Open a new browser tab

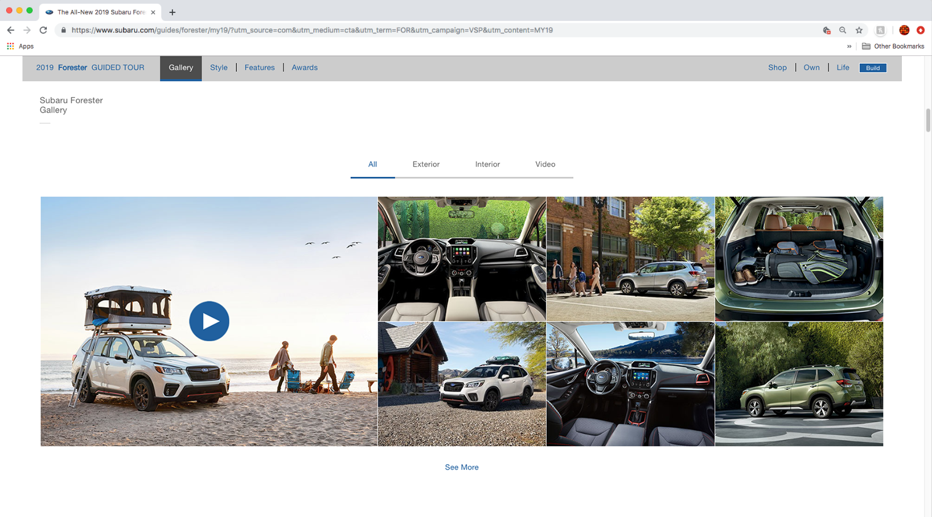[x=172, y=12]
